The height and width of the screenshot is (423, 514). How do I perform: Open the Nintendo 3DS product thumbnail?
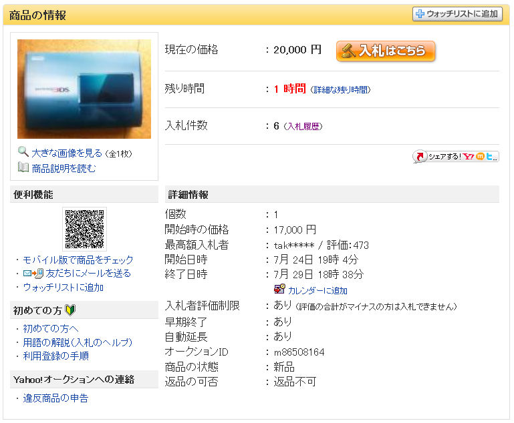click(84, 89)
